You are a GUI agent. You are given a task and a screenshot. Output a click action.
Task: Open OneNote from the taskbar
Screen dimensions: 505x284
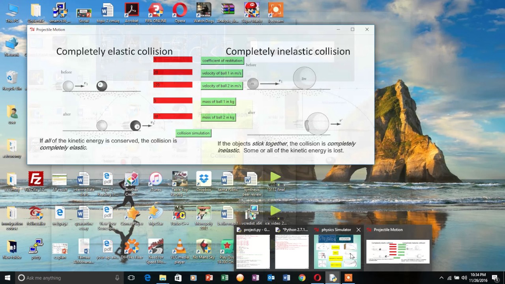click(x=256, y=278)
